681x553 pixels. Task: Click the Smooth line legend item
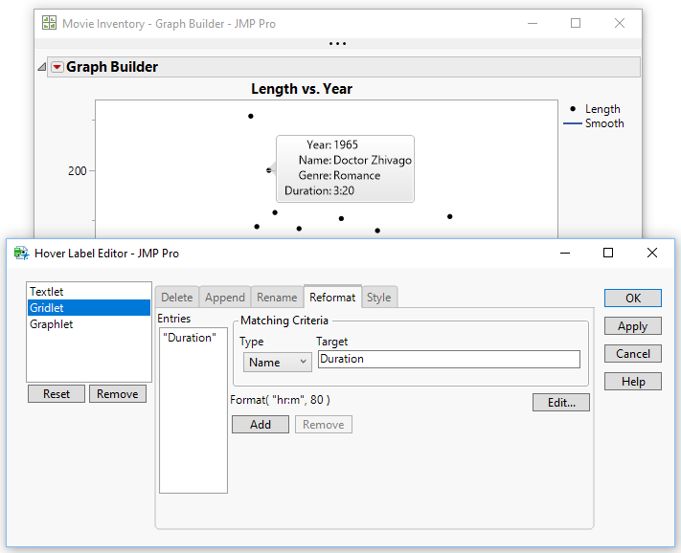pyautogui.click(x=594, y=123)
